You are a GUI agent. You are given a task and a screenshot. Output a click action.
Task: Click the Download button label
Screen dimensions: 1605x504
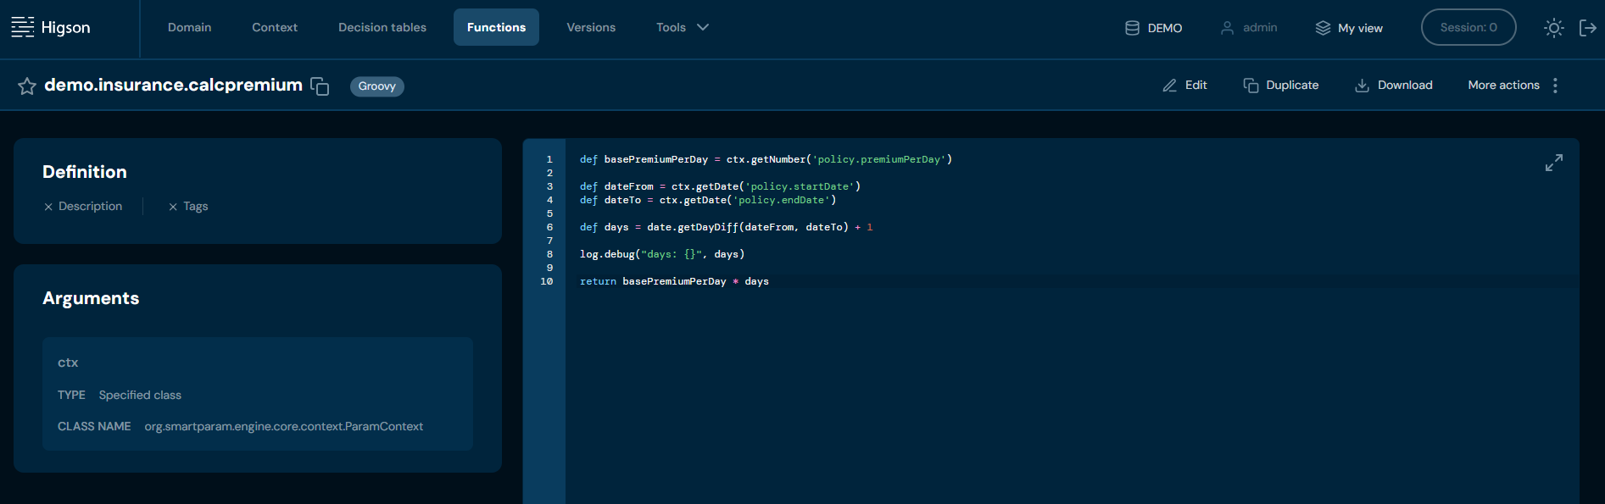click(1405, 86)
